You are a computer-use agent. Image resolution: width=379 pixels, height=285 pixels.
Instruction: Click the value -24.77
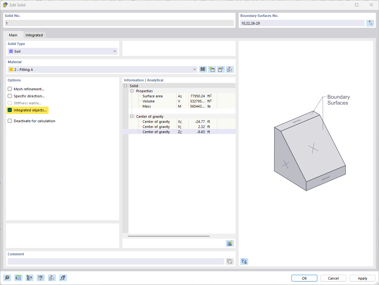click(200, 122)
